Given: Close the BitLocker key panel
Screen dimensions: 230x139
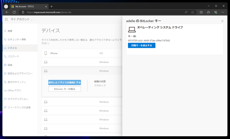Looking at the screenshot, I should 222,21.
